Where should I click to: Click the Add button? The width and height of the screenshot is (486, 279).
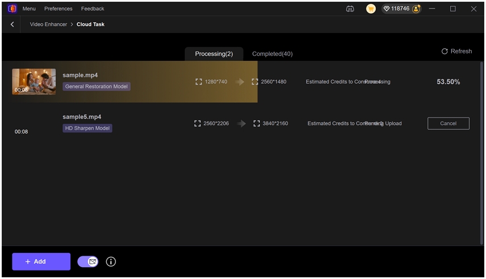point(41,261)
